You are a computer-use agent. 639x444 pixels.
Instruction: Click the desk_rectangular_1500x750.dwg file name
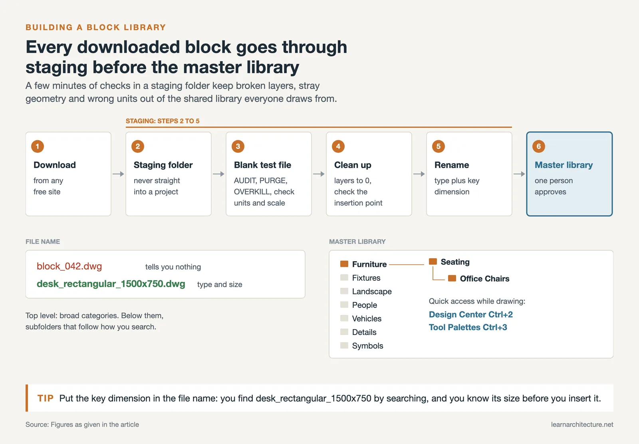tap(111, 284)
